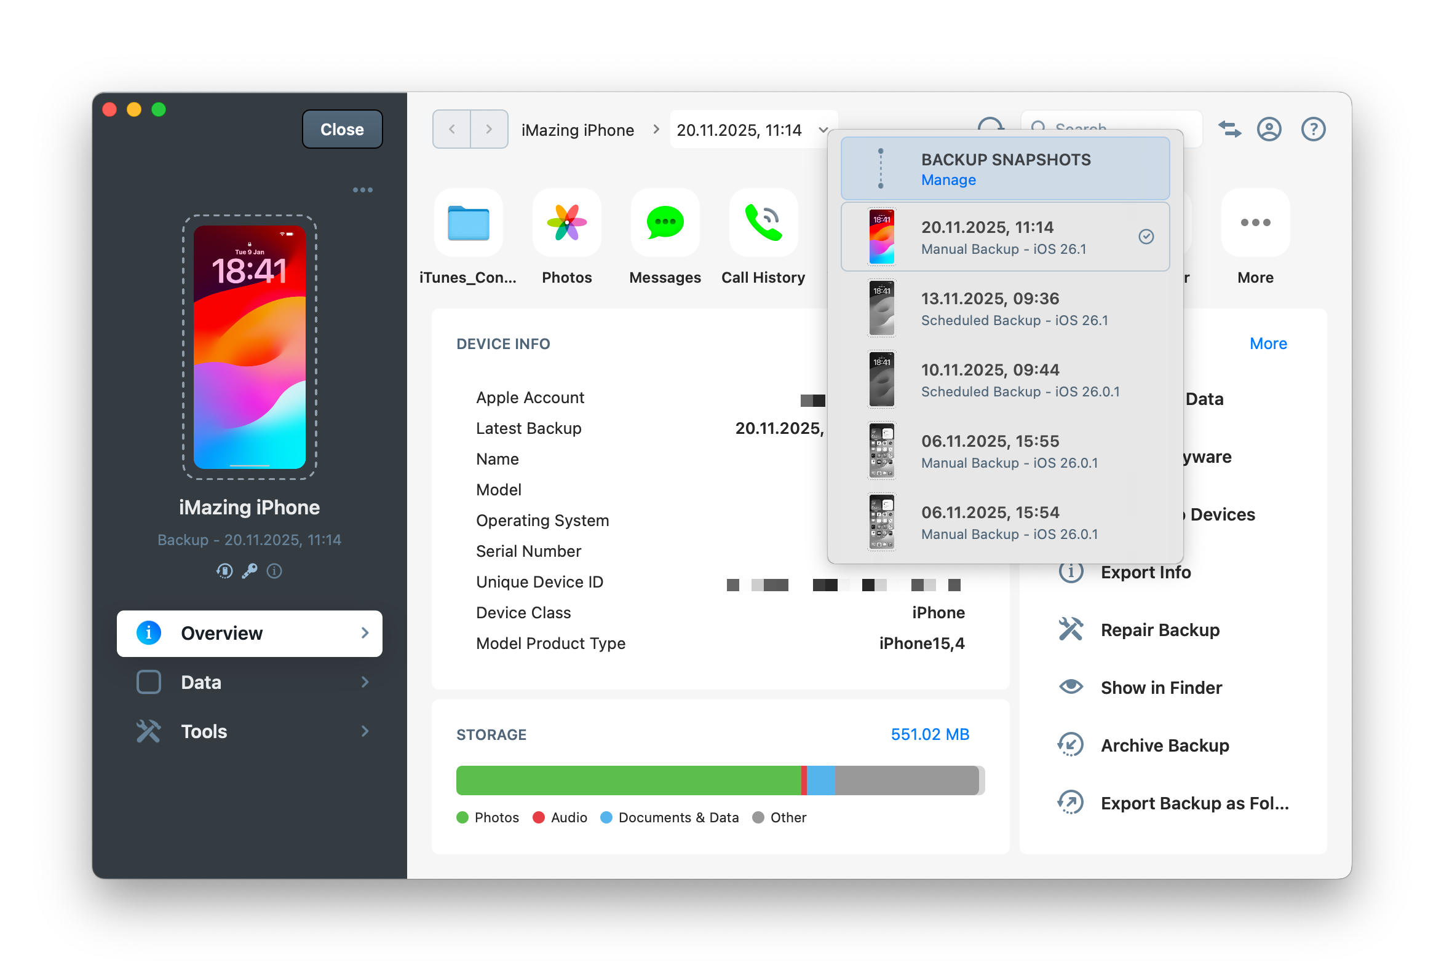The height and width of the screenshot is (971, 1444).
Task: Expand the Tools sidebar section
Action: pyautogui.click(x=249, y=731)
